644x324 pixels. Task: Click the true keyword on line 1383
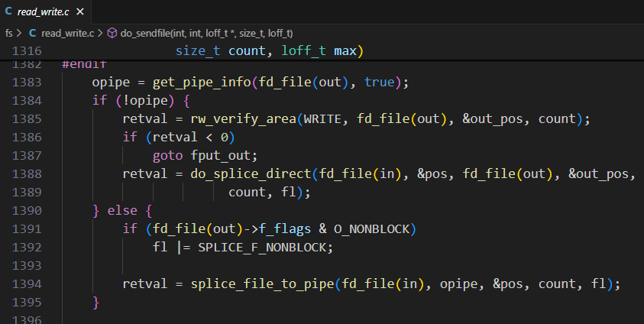[379, 82]
